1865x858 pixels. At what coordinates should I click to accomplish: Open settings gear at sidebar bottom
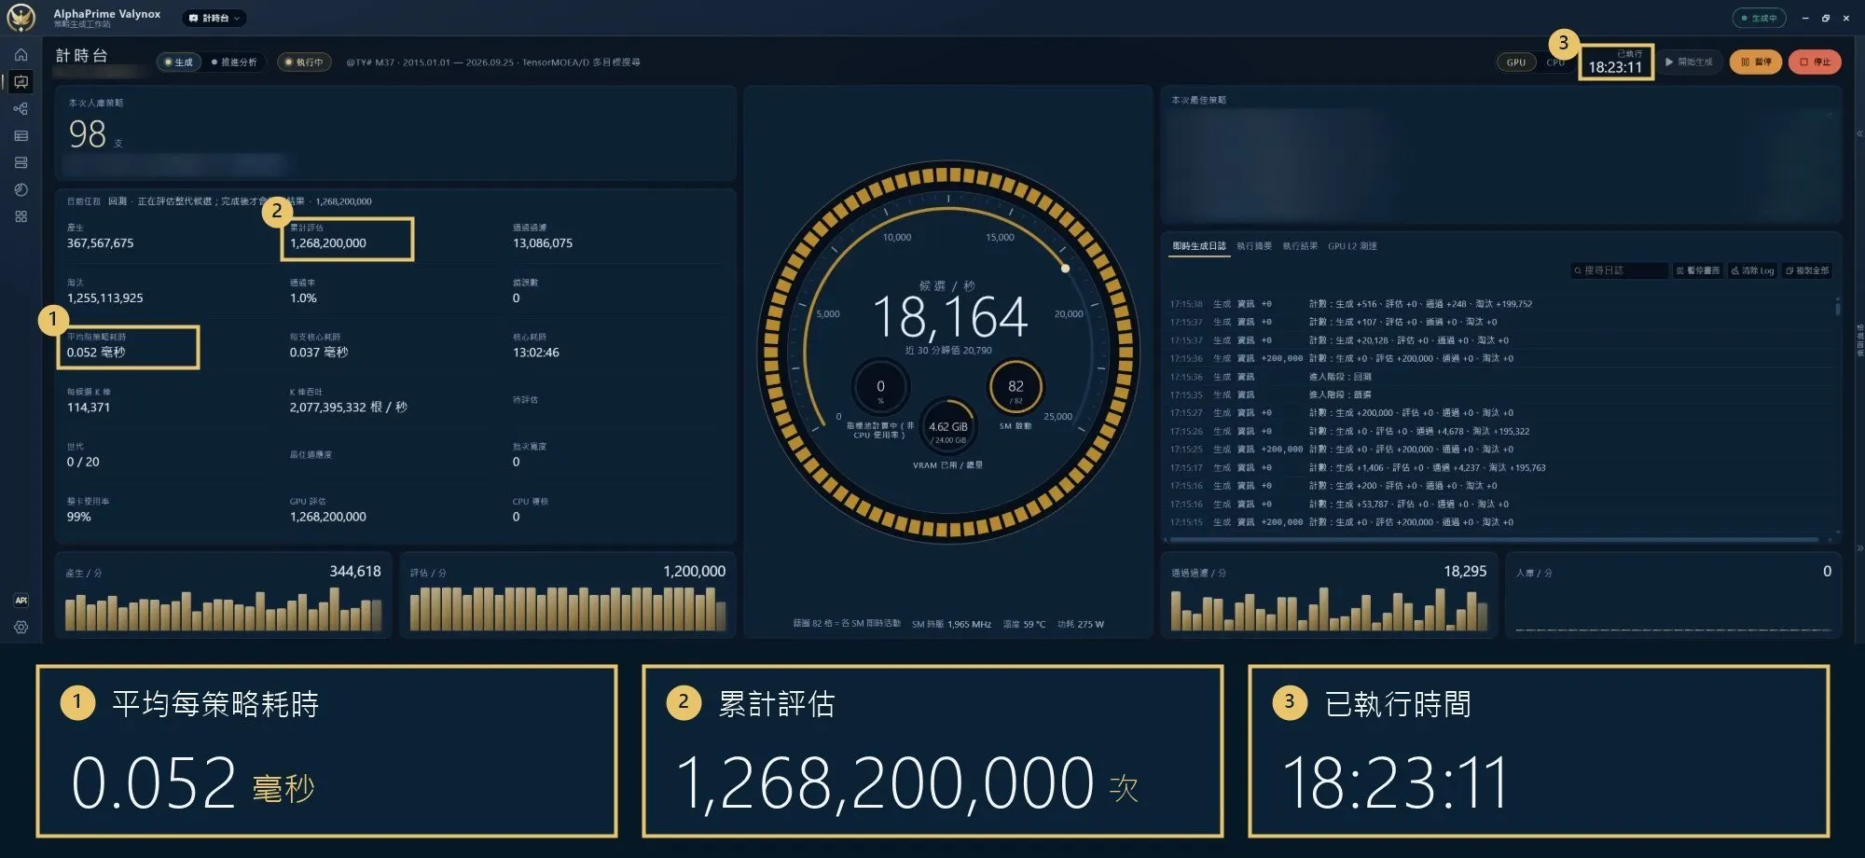point(21,628)
